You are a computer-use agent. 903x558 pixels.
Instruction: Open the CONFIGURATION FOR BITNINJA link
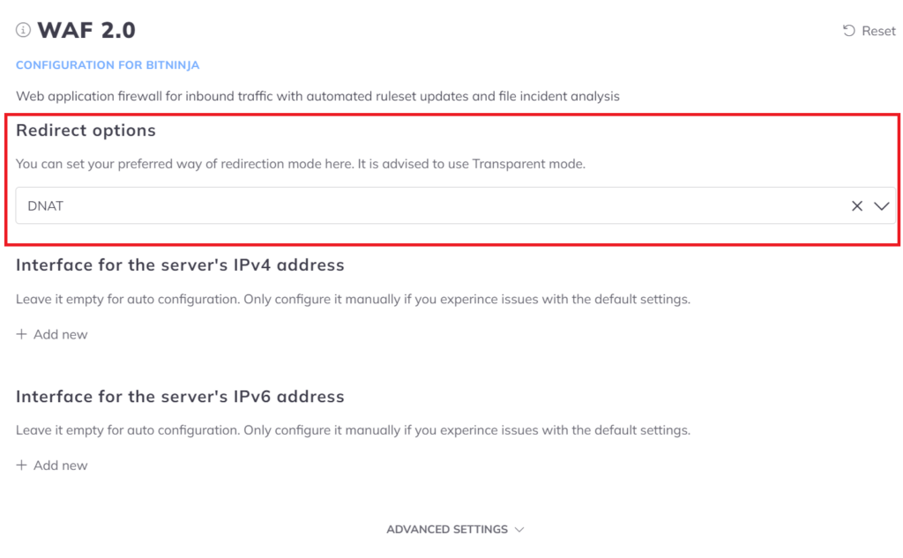tap(108, 65)
